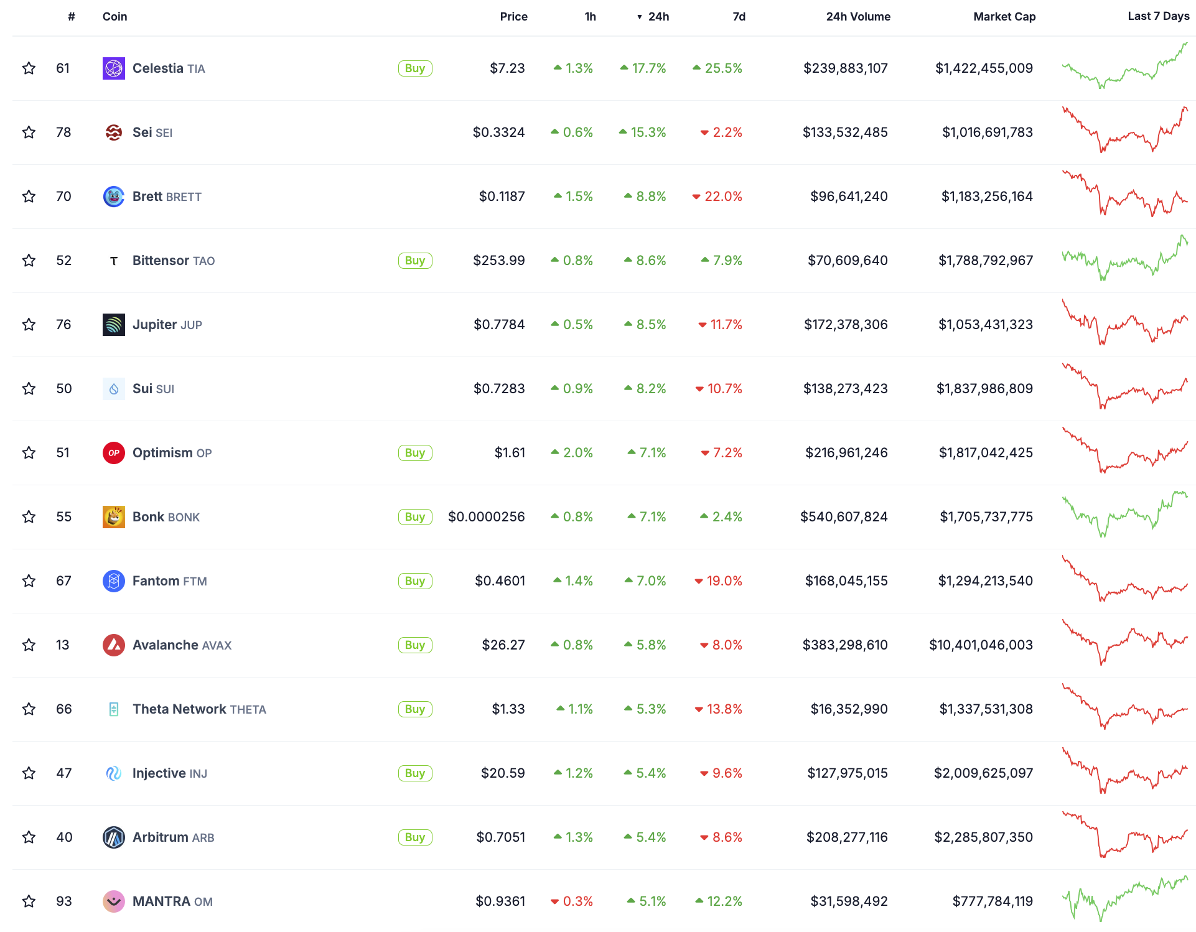Open Celestia's 7-day sparkline chart

click(1125, 66)
